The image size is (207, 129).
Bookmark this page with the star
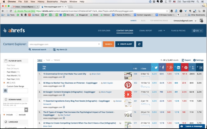pyautogui.click(x=167, y=11)
